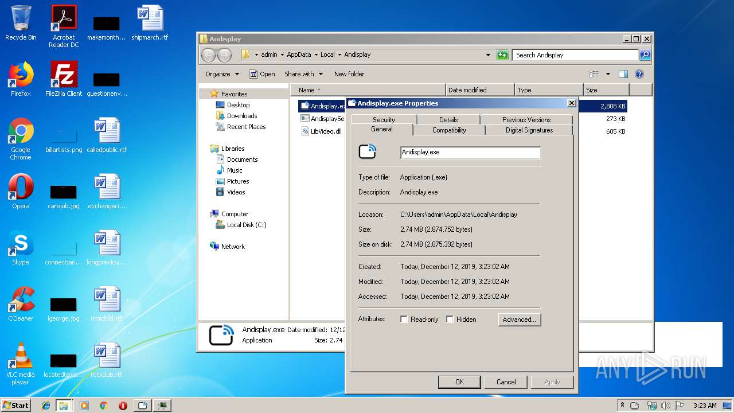Click the refresh button beside address bar
This screenshot has height=413, width=734.
point(502,55)
